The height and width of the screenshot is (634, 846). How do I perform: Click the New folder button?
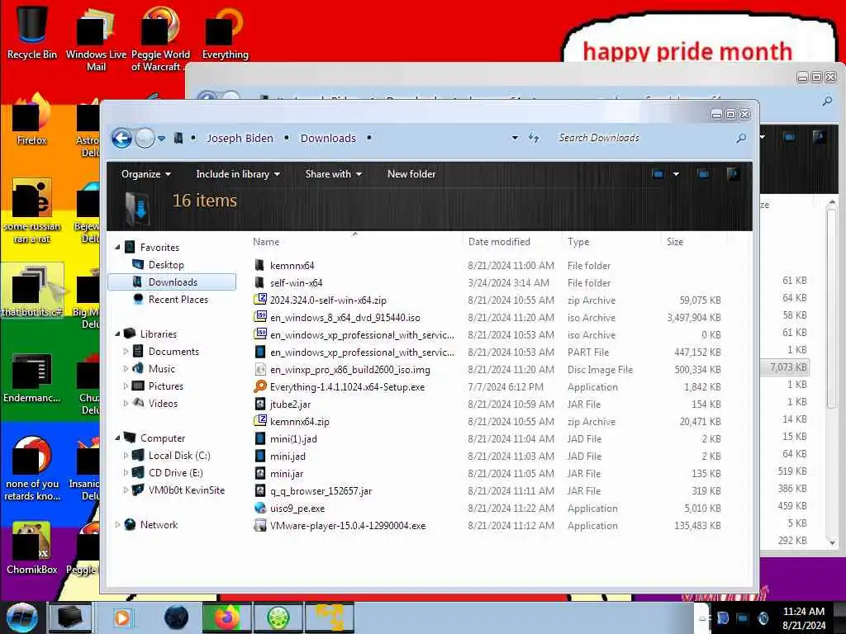(411, 174)
